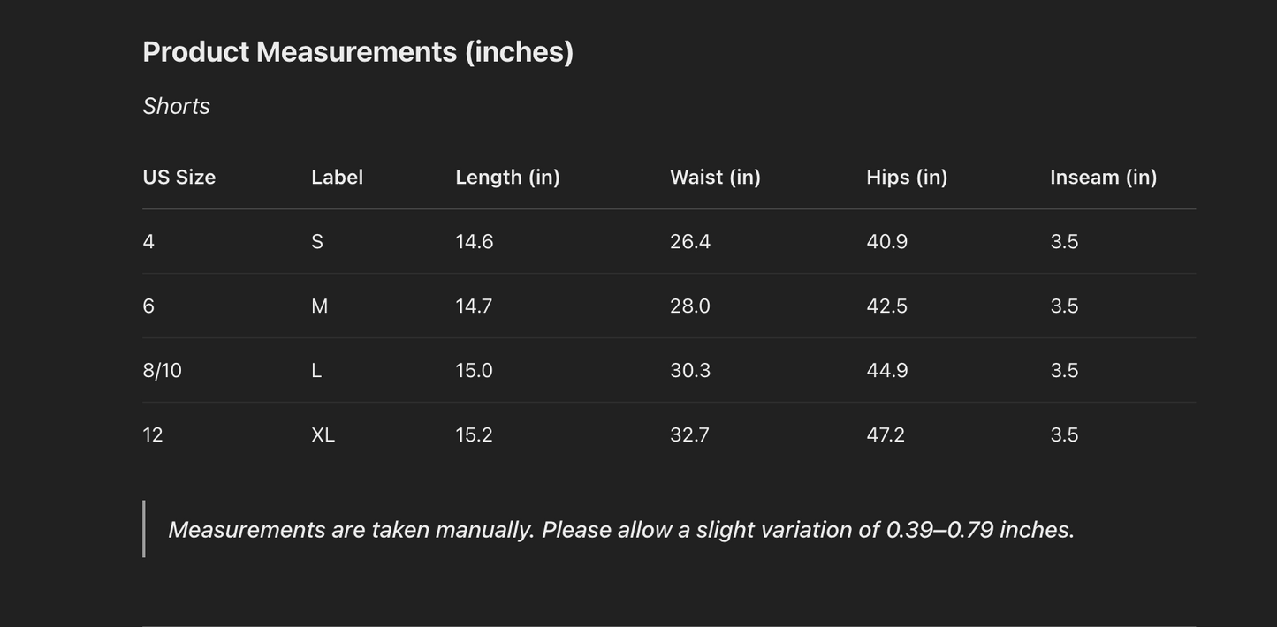Viewport: 1277px width, 627px height.
Task: Click the US Size column header
Action: (179, 177)
